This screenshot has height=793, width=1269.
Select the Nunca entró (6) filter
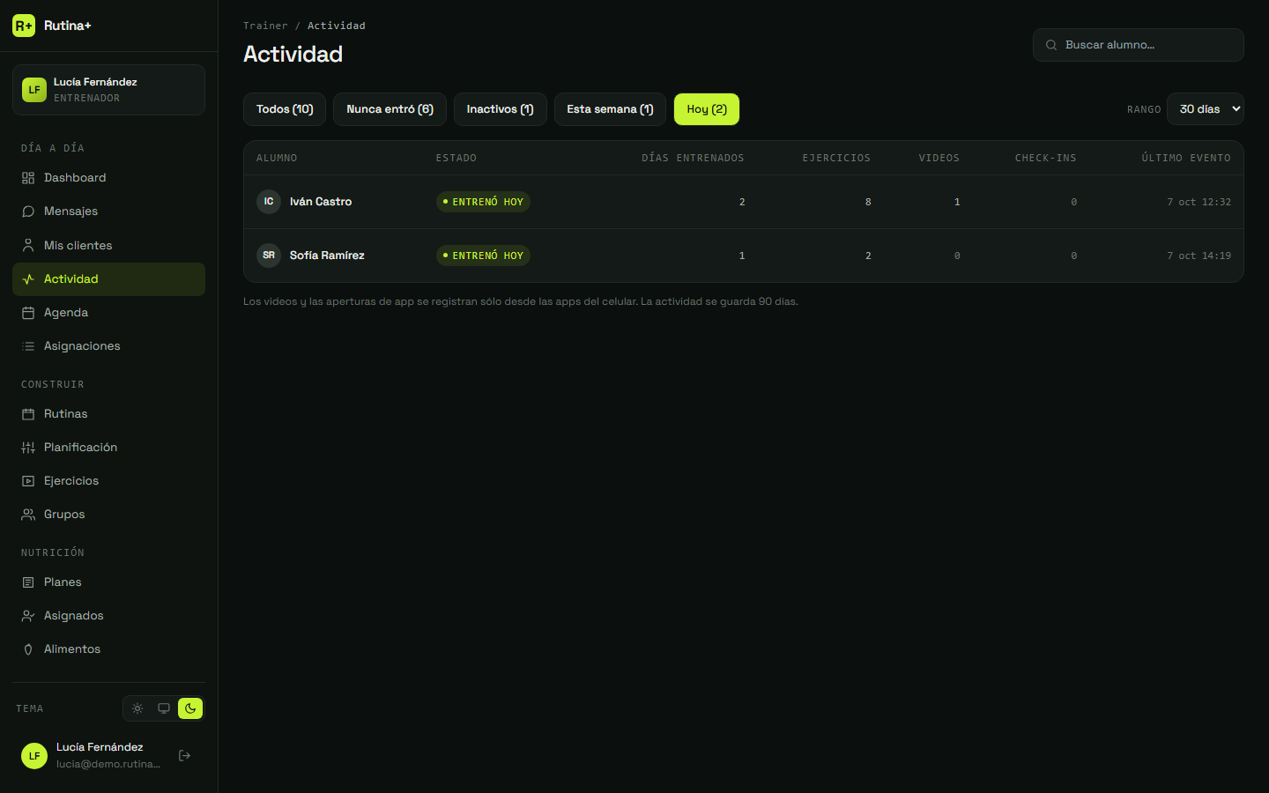(x=390, y=109)
